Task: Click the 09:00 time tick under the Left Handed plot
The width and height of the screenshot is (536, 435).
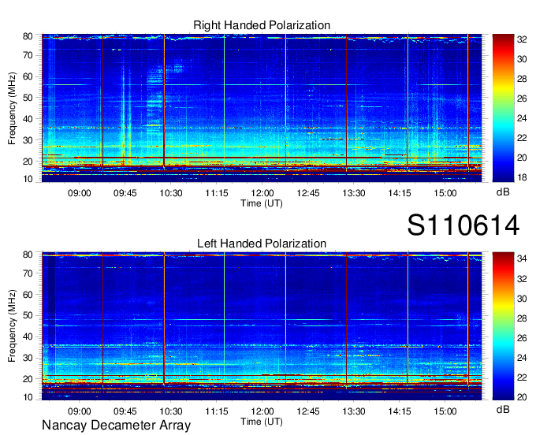Action: (80, 411)
